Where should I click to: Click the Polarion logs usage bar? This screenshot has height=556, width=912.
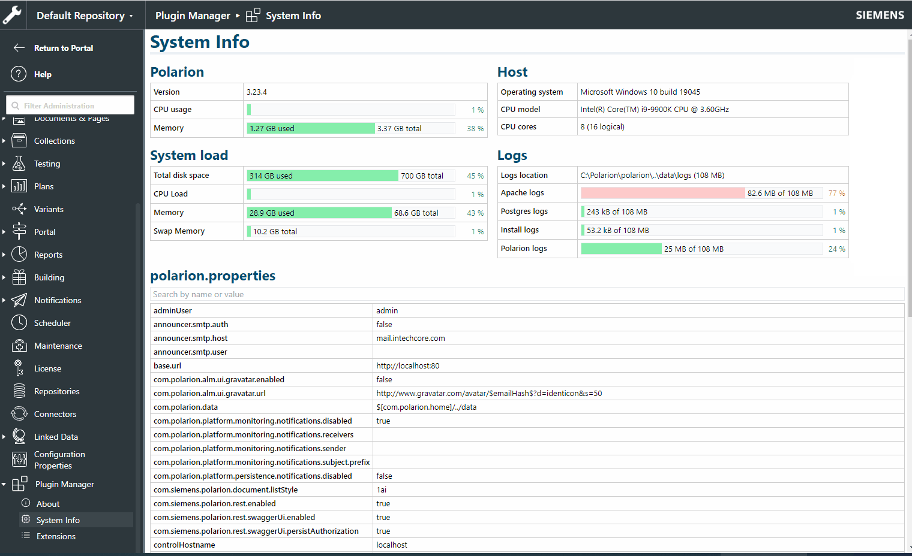tap(701, 249)
